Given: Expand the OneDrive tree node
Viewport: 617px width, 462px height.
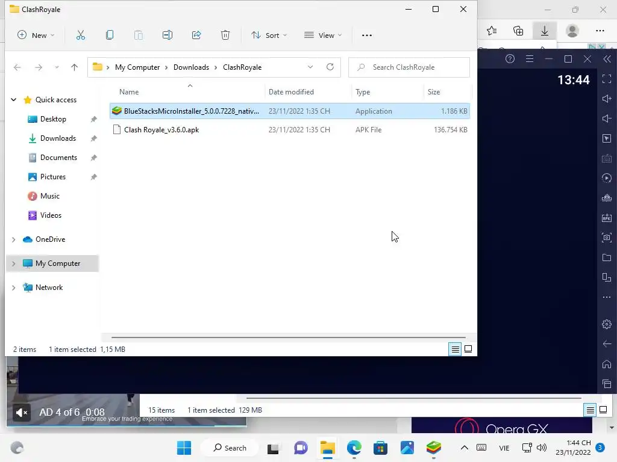Looking at the screenshot, I should pos(14,239).
